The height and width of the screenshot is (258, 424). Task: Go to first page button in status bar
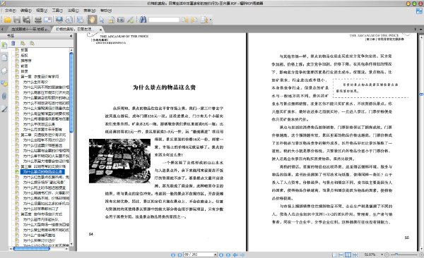pyautogui.click(x=173, y=254)
